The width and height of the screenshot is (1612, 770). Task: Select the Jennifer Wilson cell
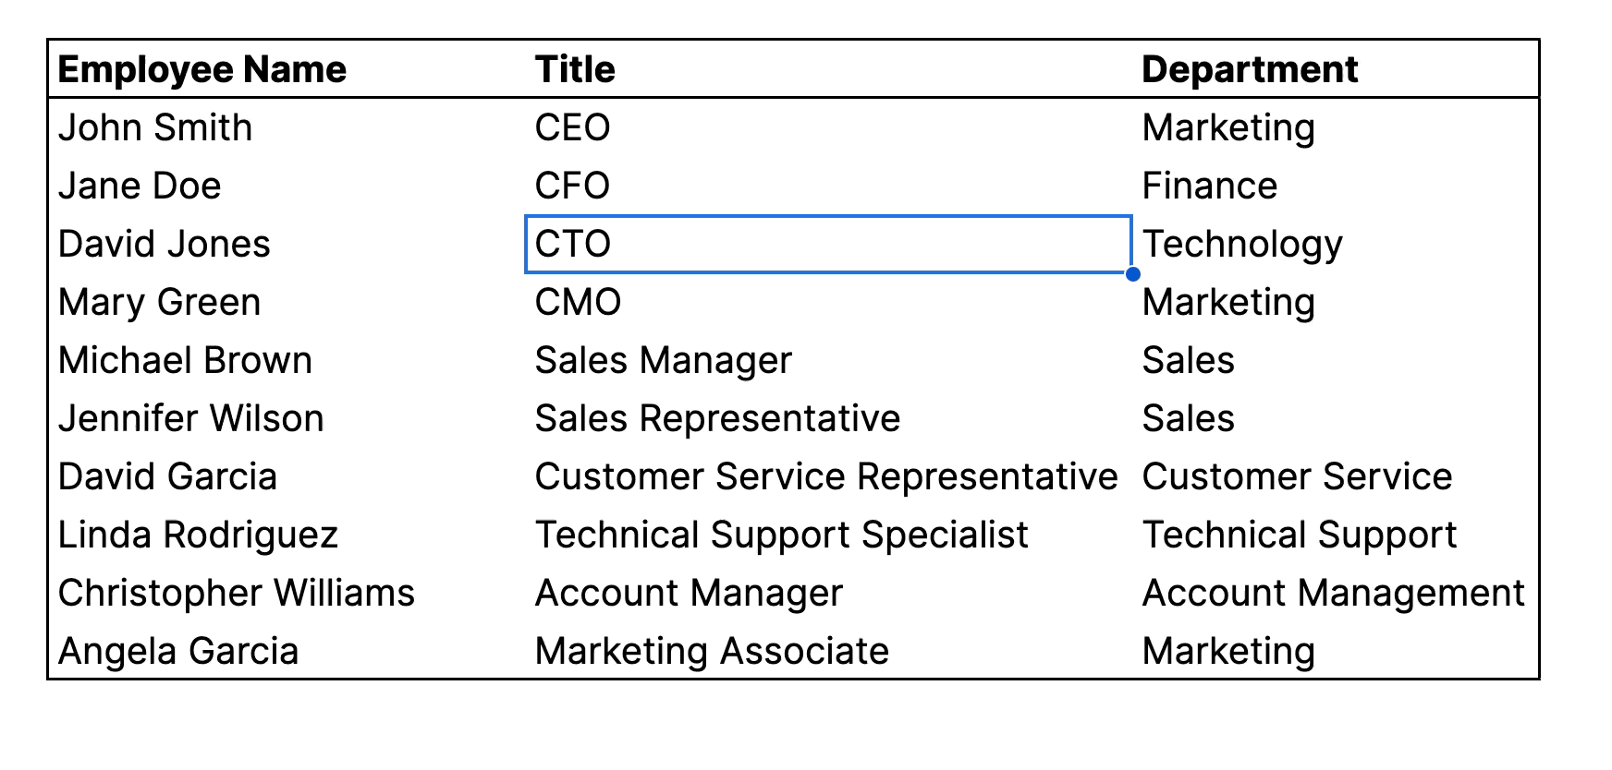pyautogui.click(x=287, y=418)
